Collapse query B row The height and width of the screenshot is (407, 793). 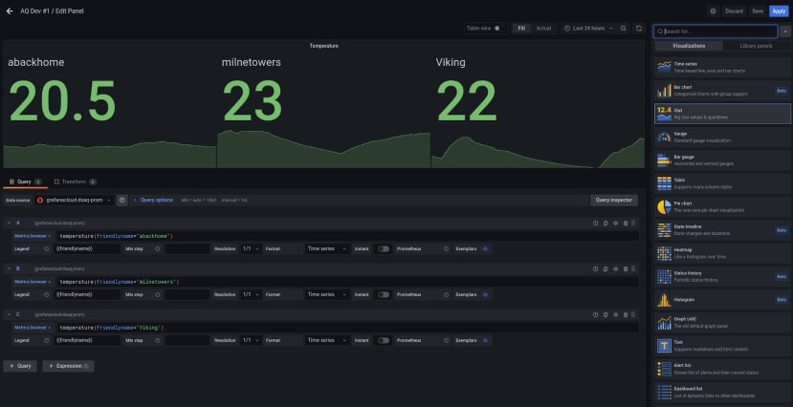click(9, 268)
